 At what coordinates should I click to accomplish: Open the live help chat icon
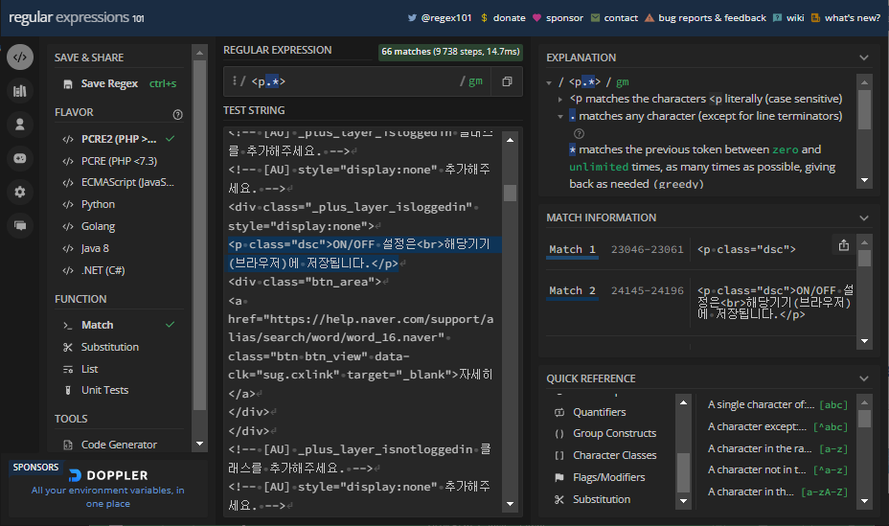(x=20, y=225)
